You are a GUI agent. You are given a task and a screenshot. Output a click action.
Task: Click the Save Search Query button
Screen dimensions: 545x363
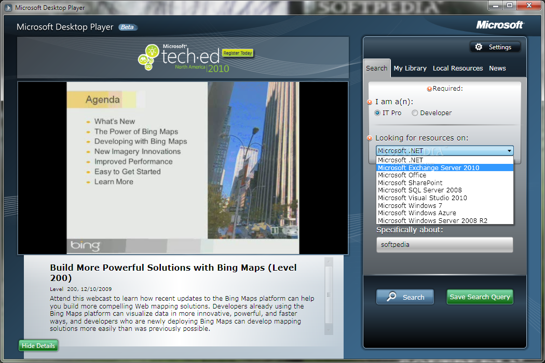click(x=480, y=297)
